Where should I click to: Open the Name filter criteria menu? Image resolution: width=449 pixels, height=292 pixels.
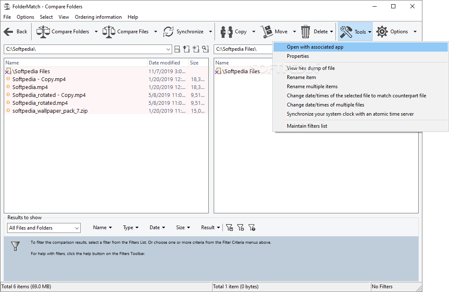[102, 227]
